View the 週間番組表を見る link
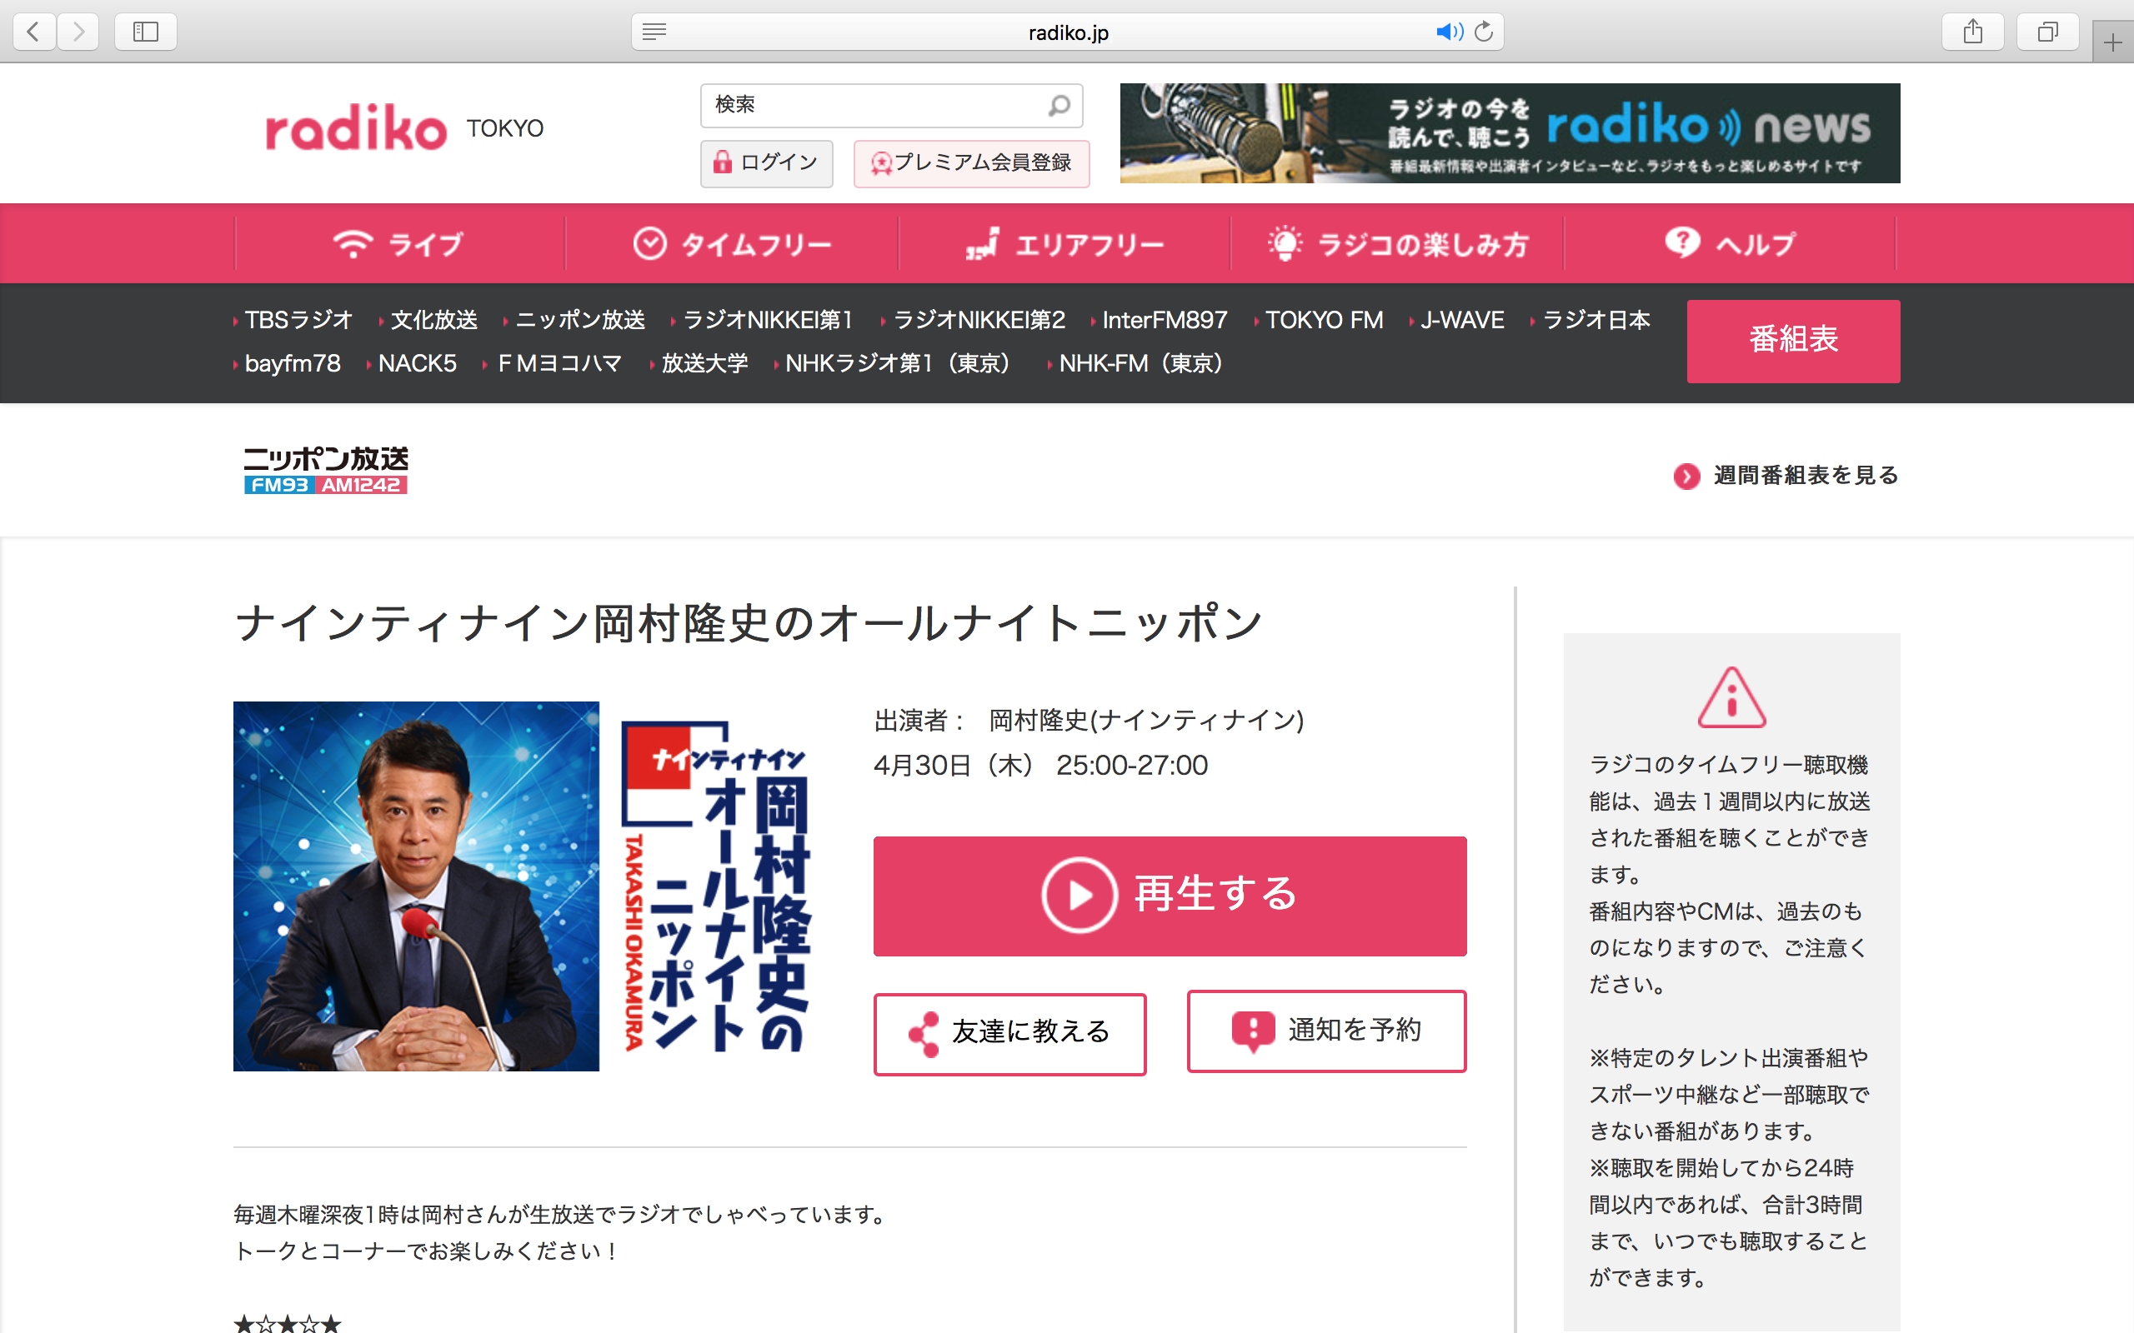This screenshot has width=2134, height=1333. [1786, 475]
